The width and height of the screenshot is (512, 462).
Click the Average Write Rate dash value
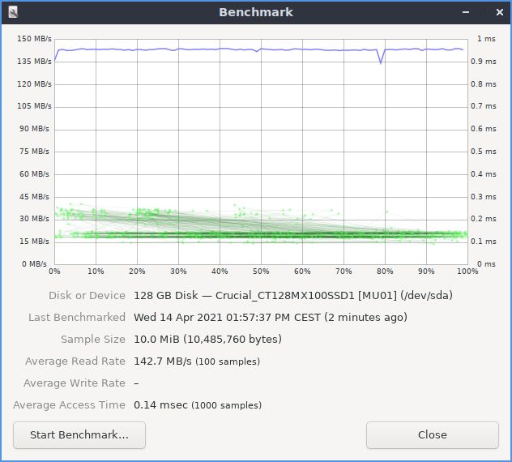pyautogui.click(x=136, y=383)
